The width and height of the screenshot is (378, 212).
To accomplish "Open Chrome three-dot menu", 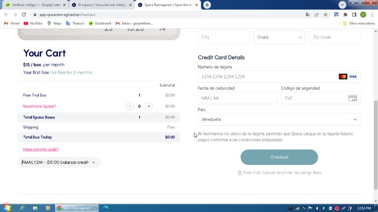I will pos(372,15).
